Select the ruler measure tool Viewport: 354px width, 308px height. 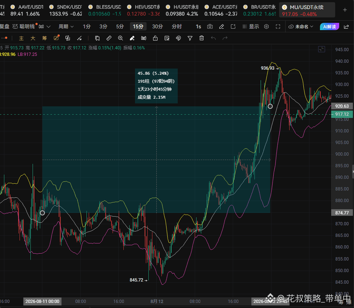[x=109, y=38]
